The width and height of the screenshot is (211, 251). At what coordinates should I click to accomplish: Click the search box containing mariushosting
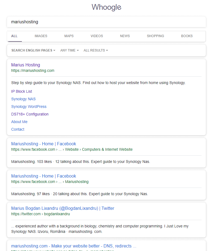[x=106, y=22]
